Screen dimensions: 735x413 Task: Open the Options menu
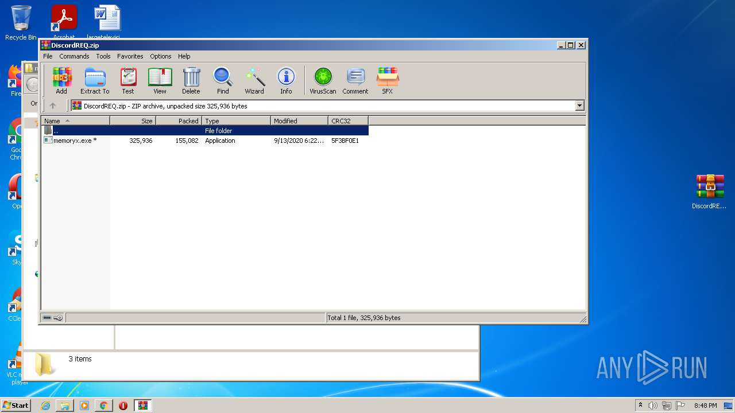161,56
